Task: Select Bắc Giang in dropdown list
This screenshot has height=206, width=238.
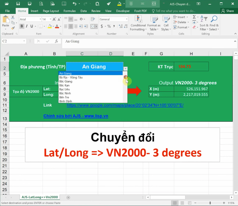Action: pos(91,81)
